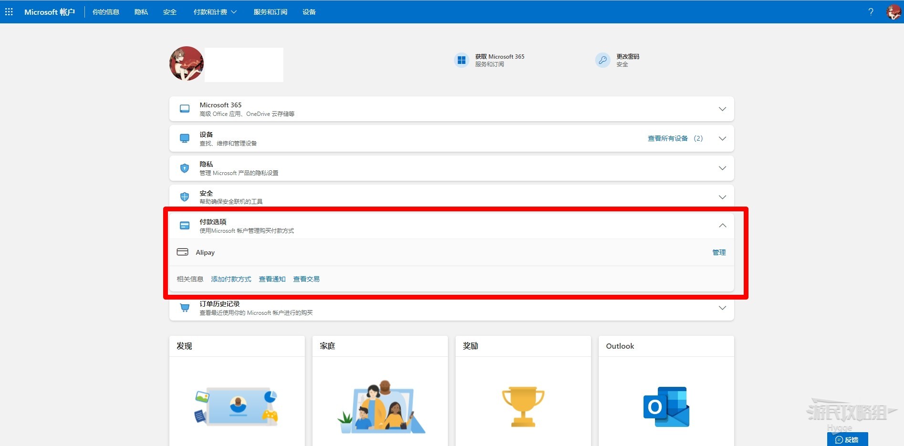Click the Microsoft 365 Windows logo icon

tap(461, 60)
